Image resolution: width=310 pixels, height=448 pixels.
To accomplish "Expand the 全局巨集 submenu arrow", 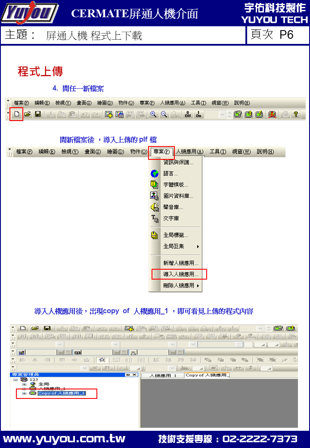I will [x=198, y=246].
